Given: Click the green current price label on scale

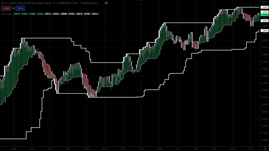Looking at the screenshot, I should coord(265,15).
